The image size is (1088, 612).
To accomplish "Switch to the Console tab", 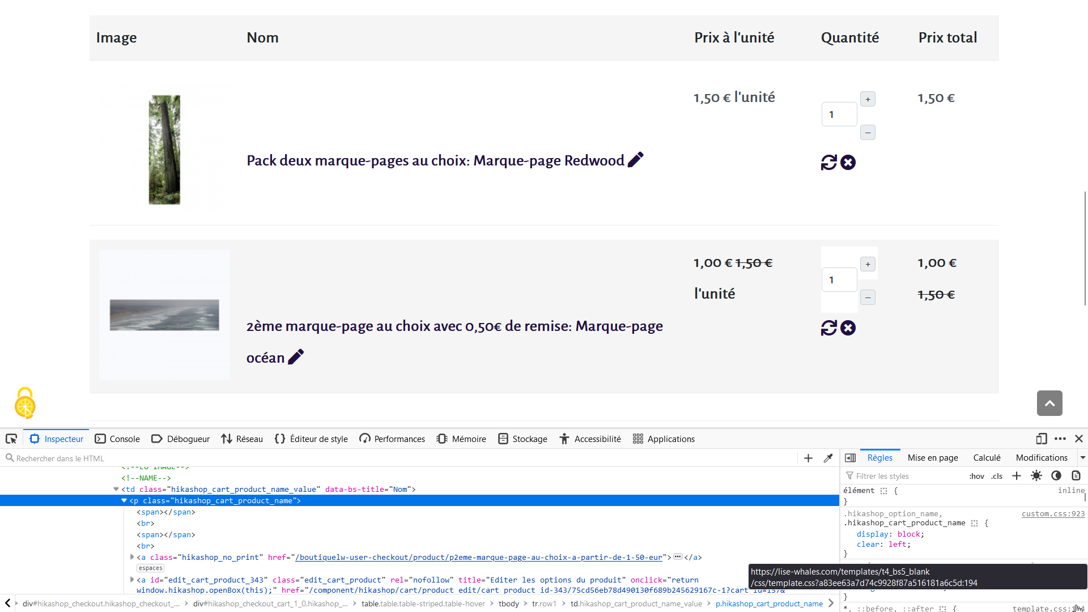I will 117,439.
